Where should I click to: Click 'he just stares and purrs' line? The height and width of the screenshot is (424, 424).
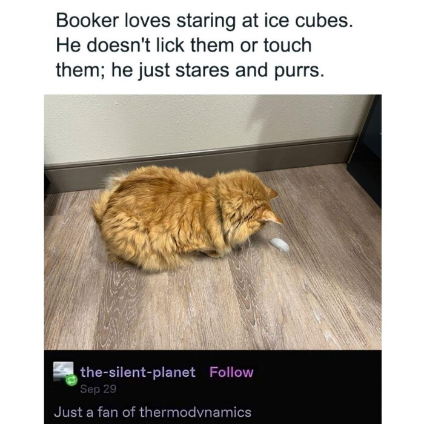pyautogui.click(x=190, y=70)
